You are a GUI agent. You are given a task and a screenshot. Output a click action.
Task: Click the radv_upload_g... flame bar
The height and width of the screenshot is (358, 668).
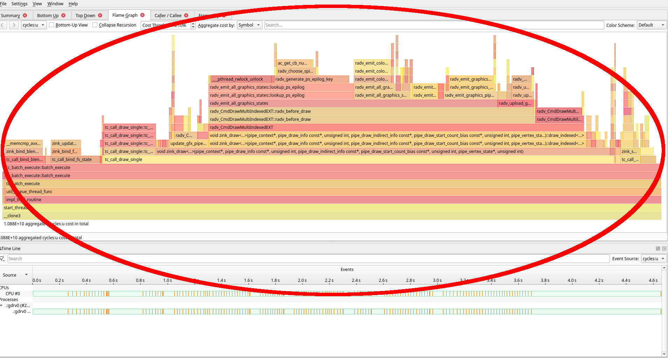click(516, 103)
